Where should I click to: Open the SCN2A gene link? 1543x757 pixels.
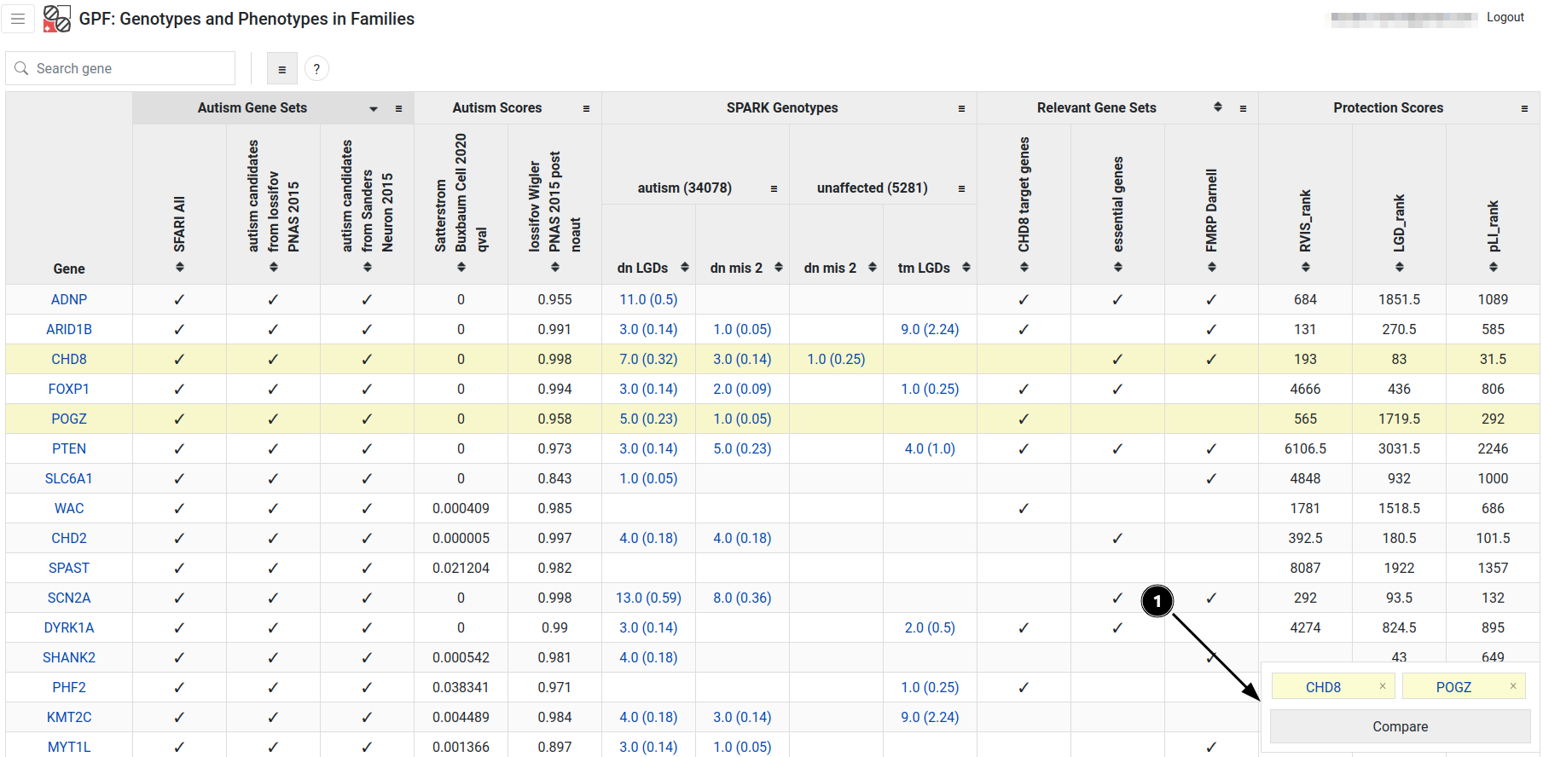(69, 598)
